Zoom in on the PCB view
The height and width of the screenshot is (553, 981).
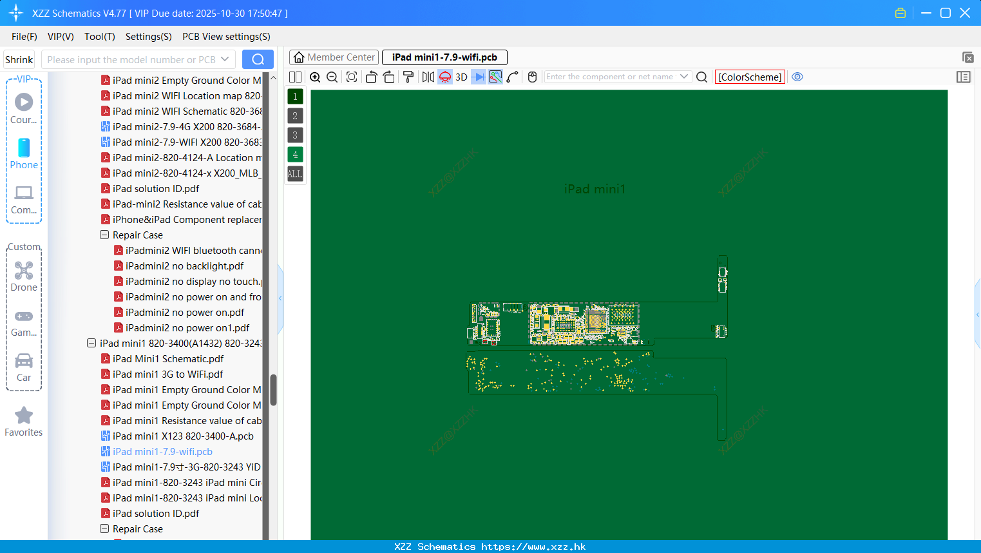coord(315,77)
